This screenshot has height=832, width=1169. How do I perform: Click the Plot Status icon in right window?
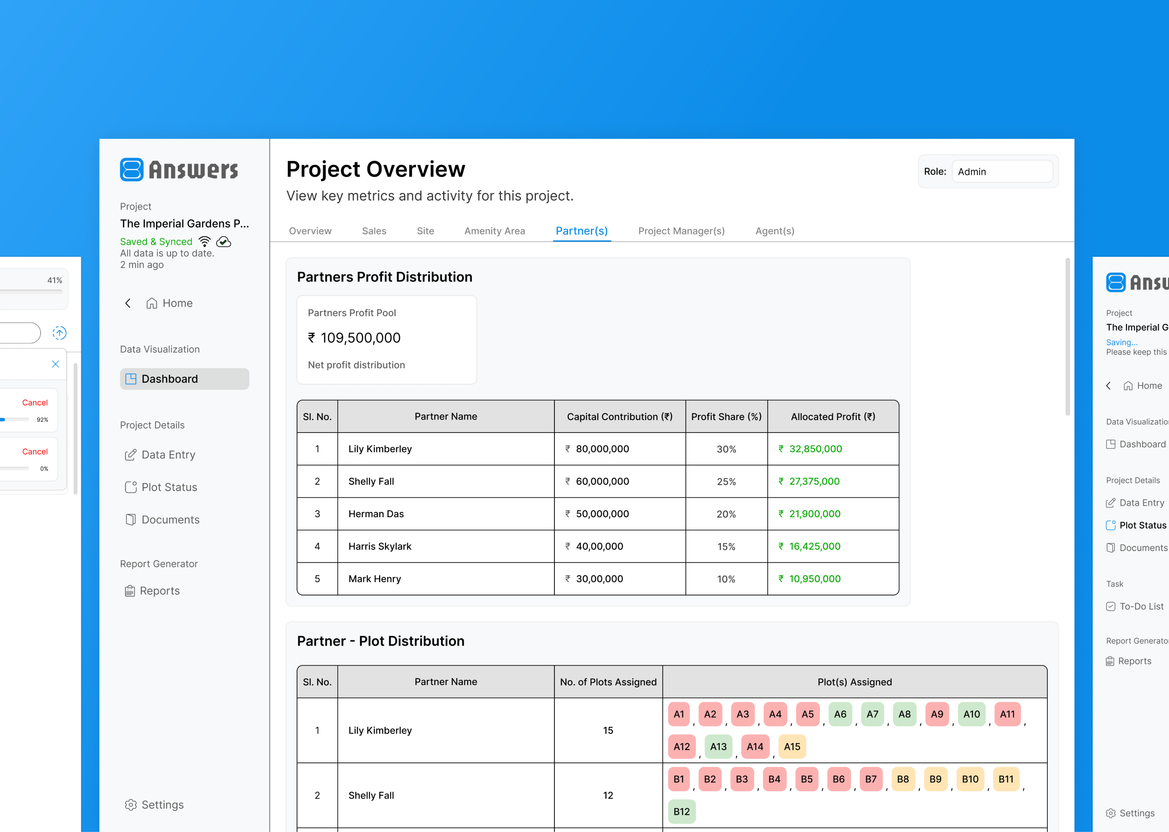[1111, 525]
